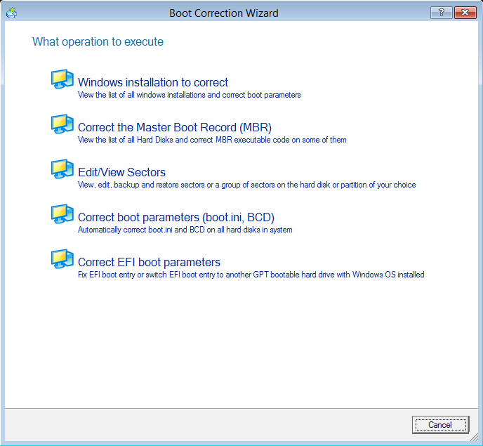Viewport: 483px width, 446px height.
Task: Open Edit/View Sectors operation
Action: (121, 172)
